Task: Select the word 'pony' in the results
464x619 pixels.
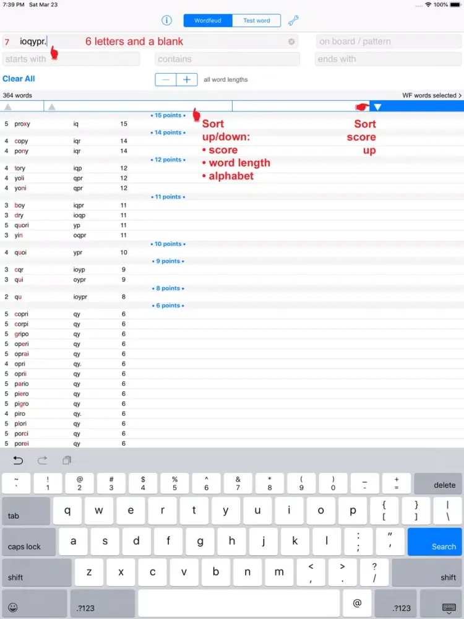Action: point(21,151)
